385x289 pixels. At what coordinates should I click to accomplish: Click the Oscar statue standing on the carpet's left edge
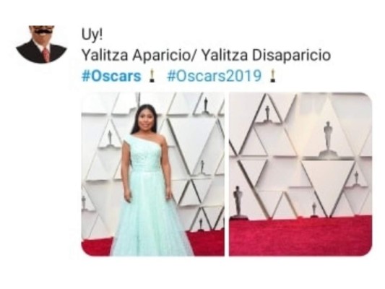(x=238, y=202)
